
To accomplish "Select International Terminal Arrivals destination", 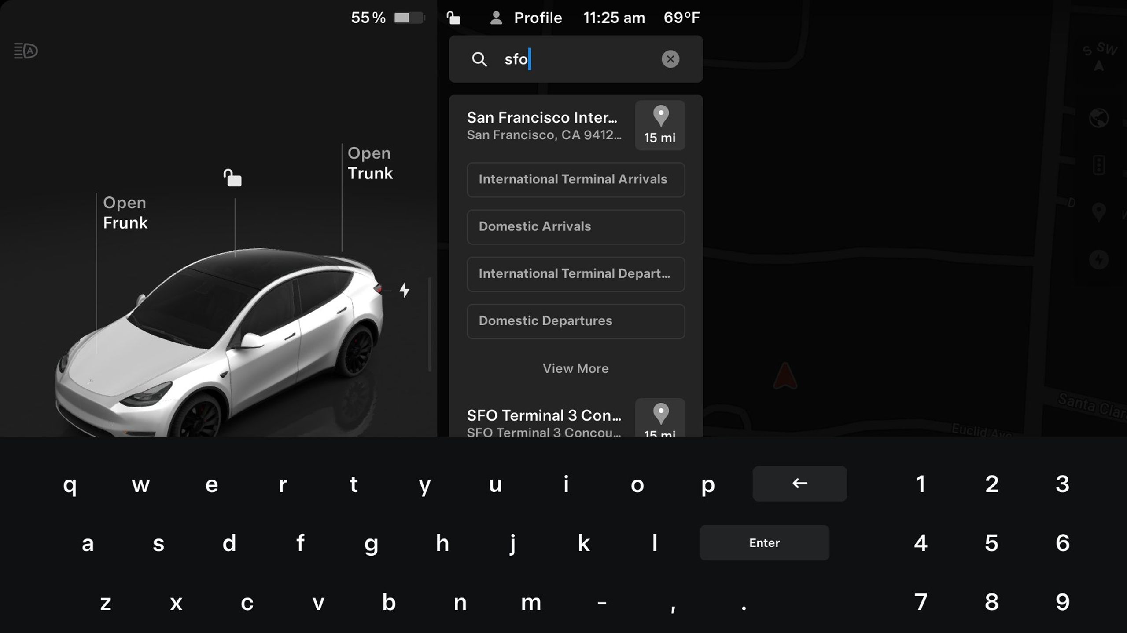I will tap(575, 179).
